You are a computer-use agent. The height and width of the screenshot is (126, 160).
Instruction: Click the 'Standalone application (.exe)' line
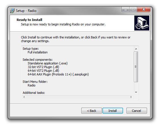48,63
